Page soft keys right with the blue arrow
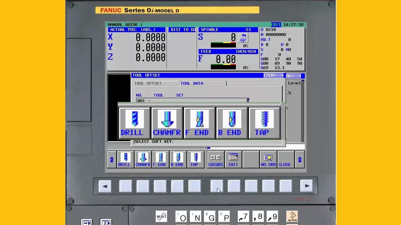 click(x=299, y=160)
